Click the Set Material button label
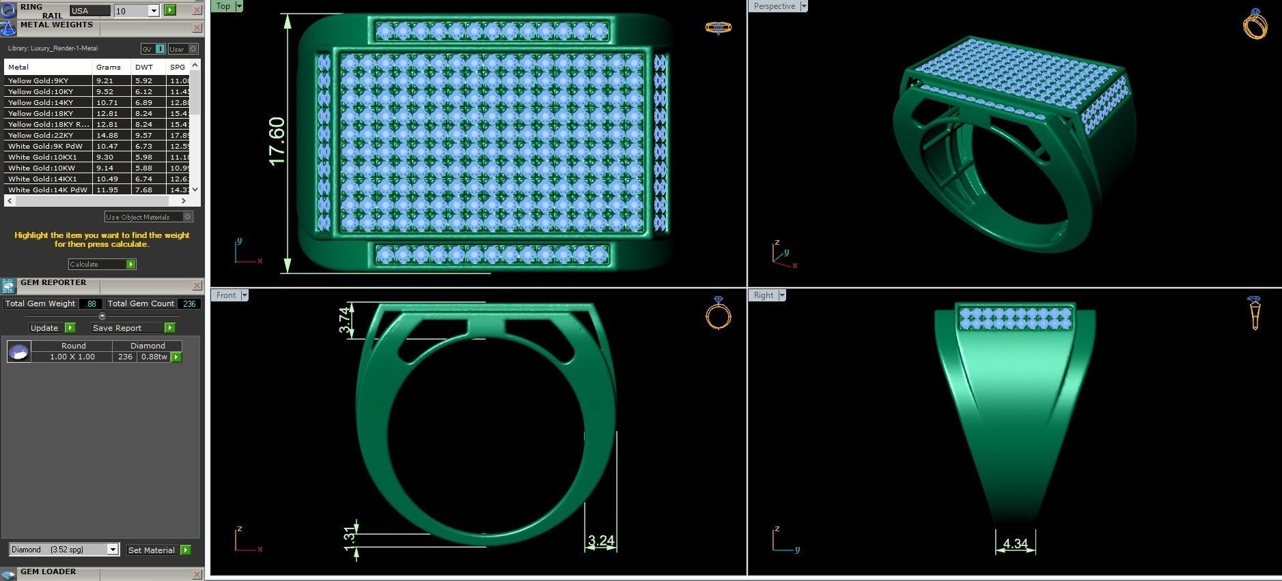 pos(152,550)
